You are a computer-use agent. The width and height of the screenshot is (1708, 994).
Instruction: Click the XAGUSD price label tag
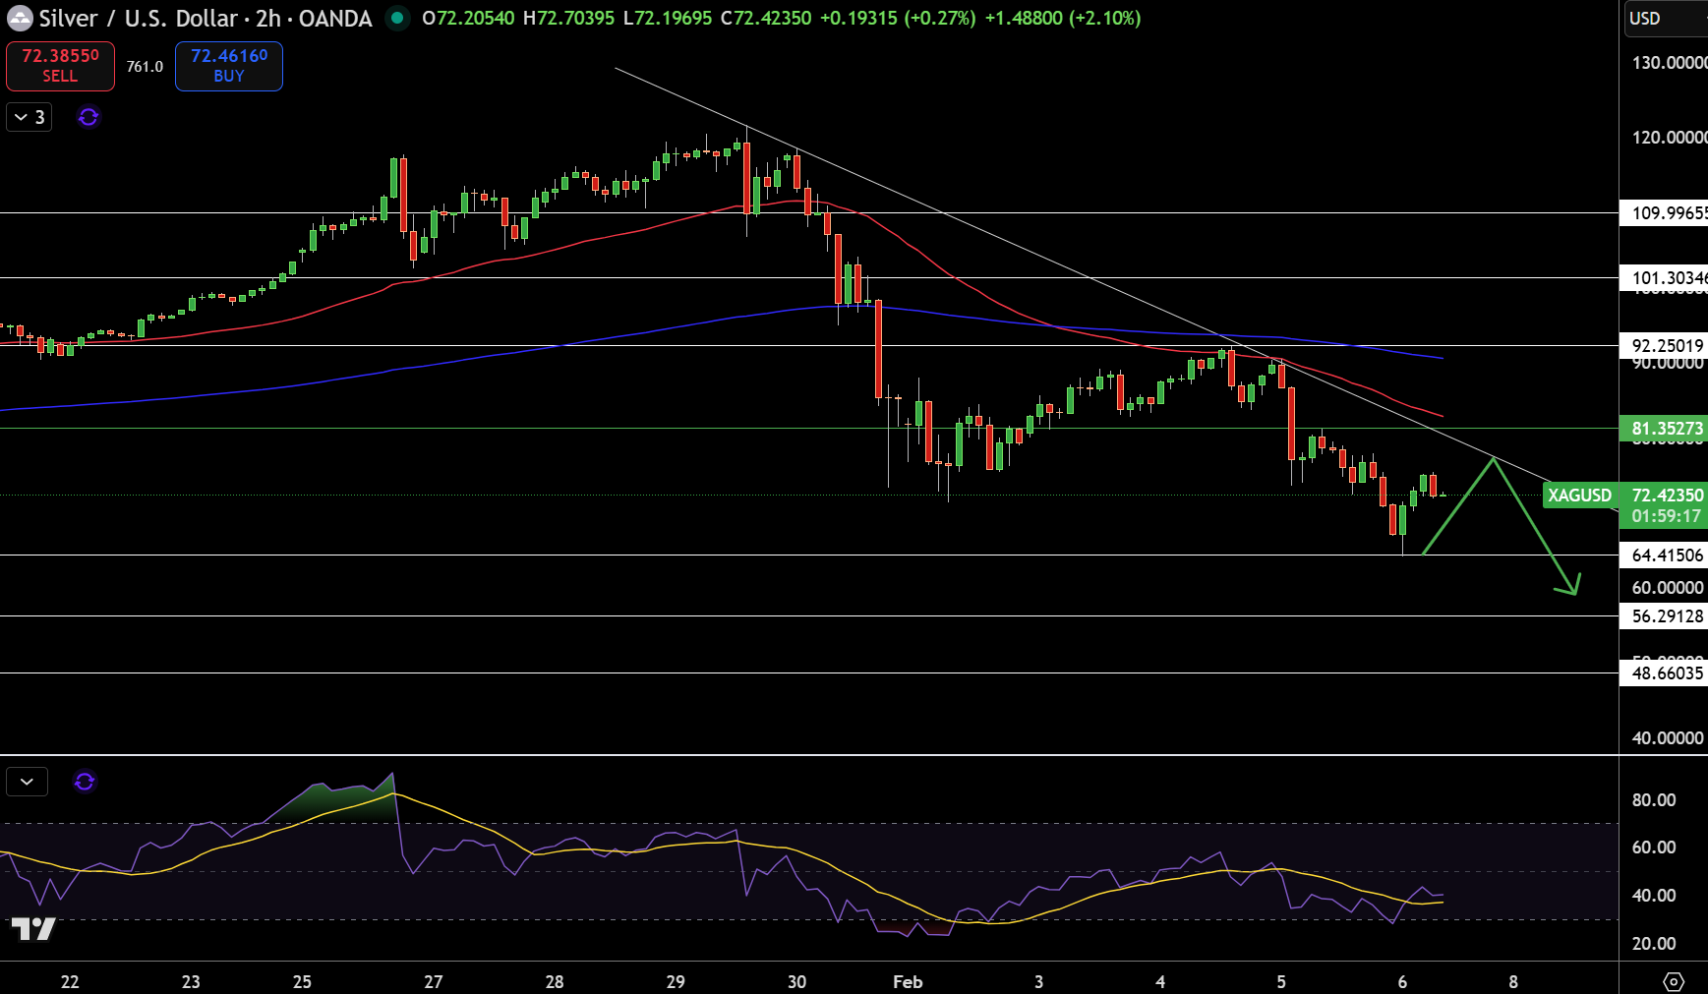1579,496
